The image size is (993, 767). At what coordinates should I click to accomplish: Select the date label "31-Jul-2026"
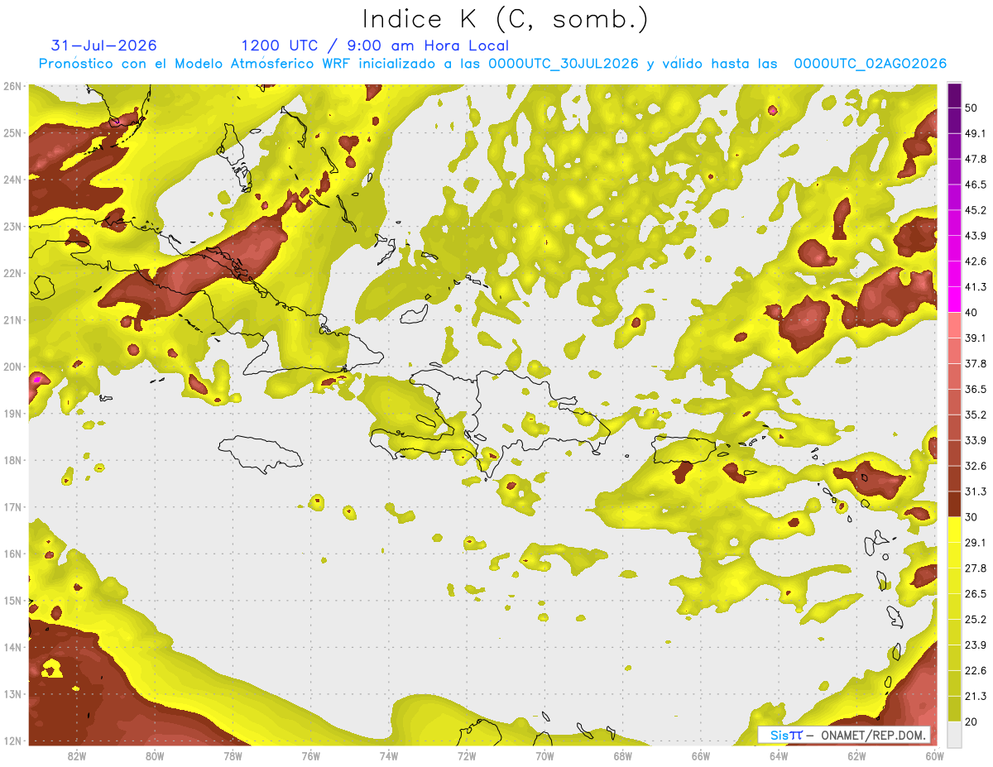pos(103,46)
